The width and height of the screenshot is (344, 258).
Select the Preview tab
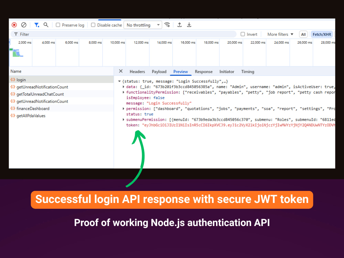click(181, 72)
